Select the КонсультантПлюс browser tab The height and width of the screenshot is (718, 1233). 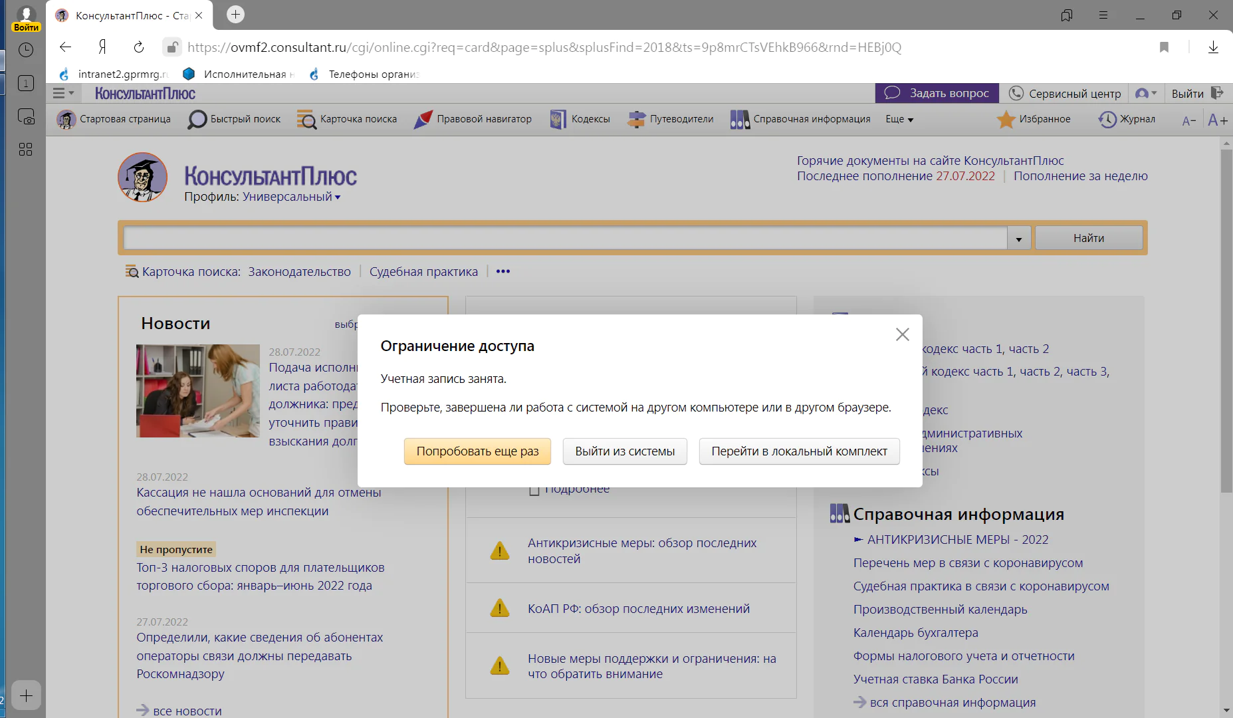tap(130, 15)
